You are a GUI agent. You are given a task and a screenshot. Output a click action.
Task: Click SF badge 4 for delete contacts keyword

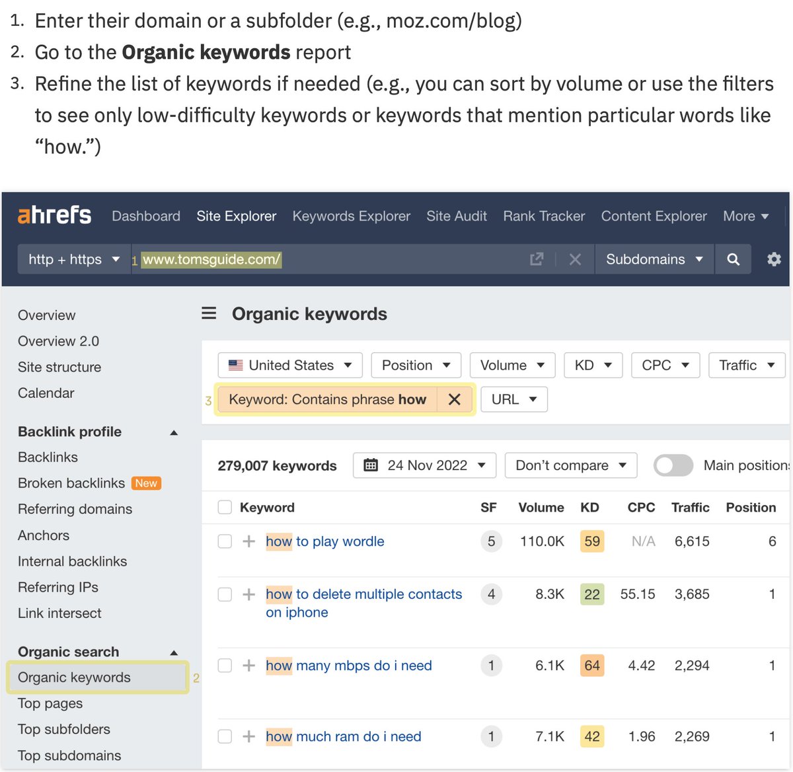[x=491, y=594]
